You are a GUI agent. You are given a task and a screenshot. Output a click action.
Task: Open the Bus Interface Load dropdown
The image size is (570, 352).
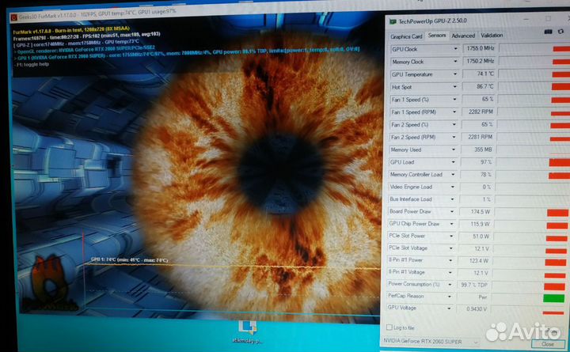(x=452, y=199)
